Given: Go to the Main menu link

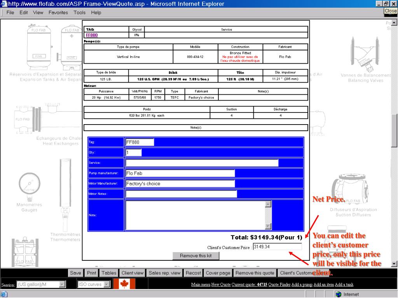Looking at the screenshot, I should pos(201,284).
